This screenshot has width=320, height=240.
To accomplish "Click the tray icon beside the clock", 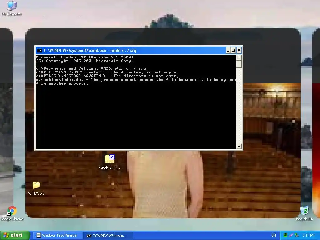I will click(x=297, y=235).
